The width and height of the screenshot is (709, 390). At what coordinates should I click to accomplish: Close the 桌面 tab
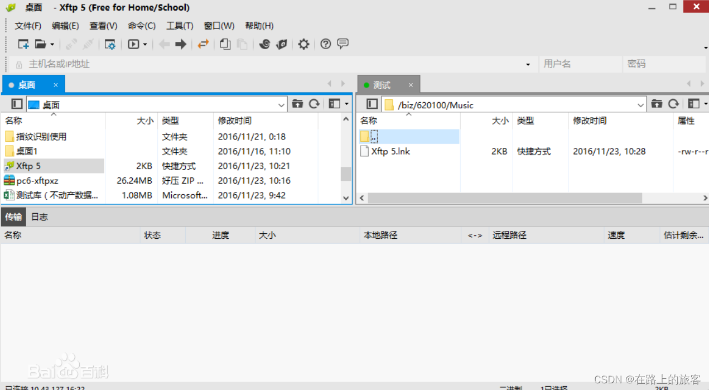[56, 85]
